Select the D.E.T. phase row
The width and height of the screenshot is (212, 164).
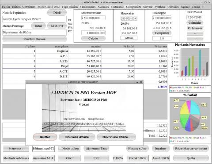pos(85,77)
